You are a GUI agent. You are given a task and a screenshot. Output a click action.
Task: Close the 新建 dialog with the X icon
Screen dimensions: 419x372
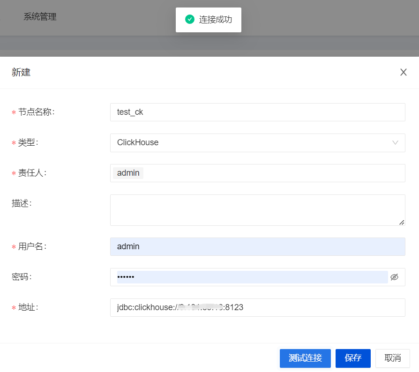point(403,72)
